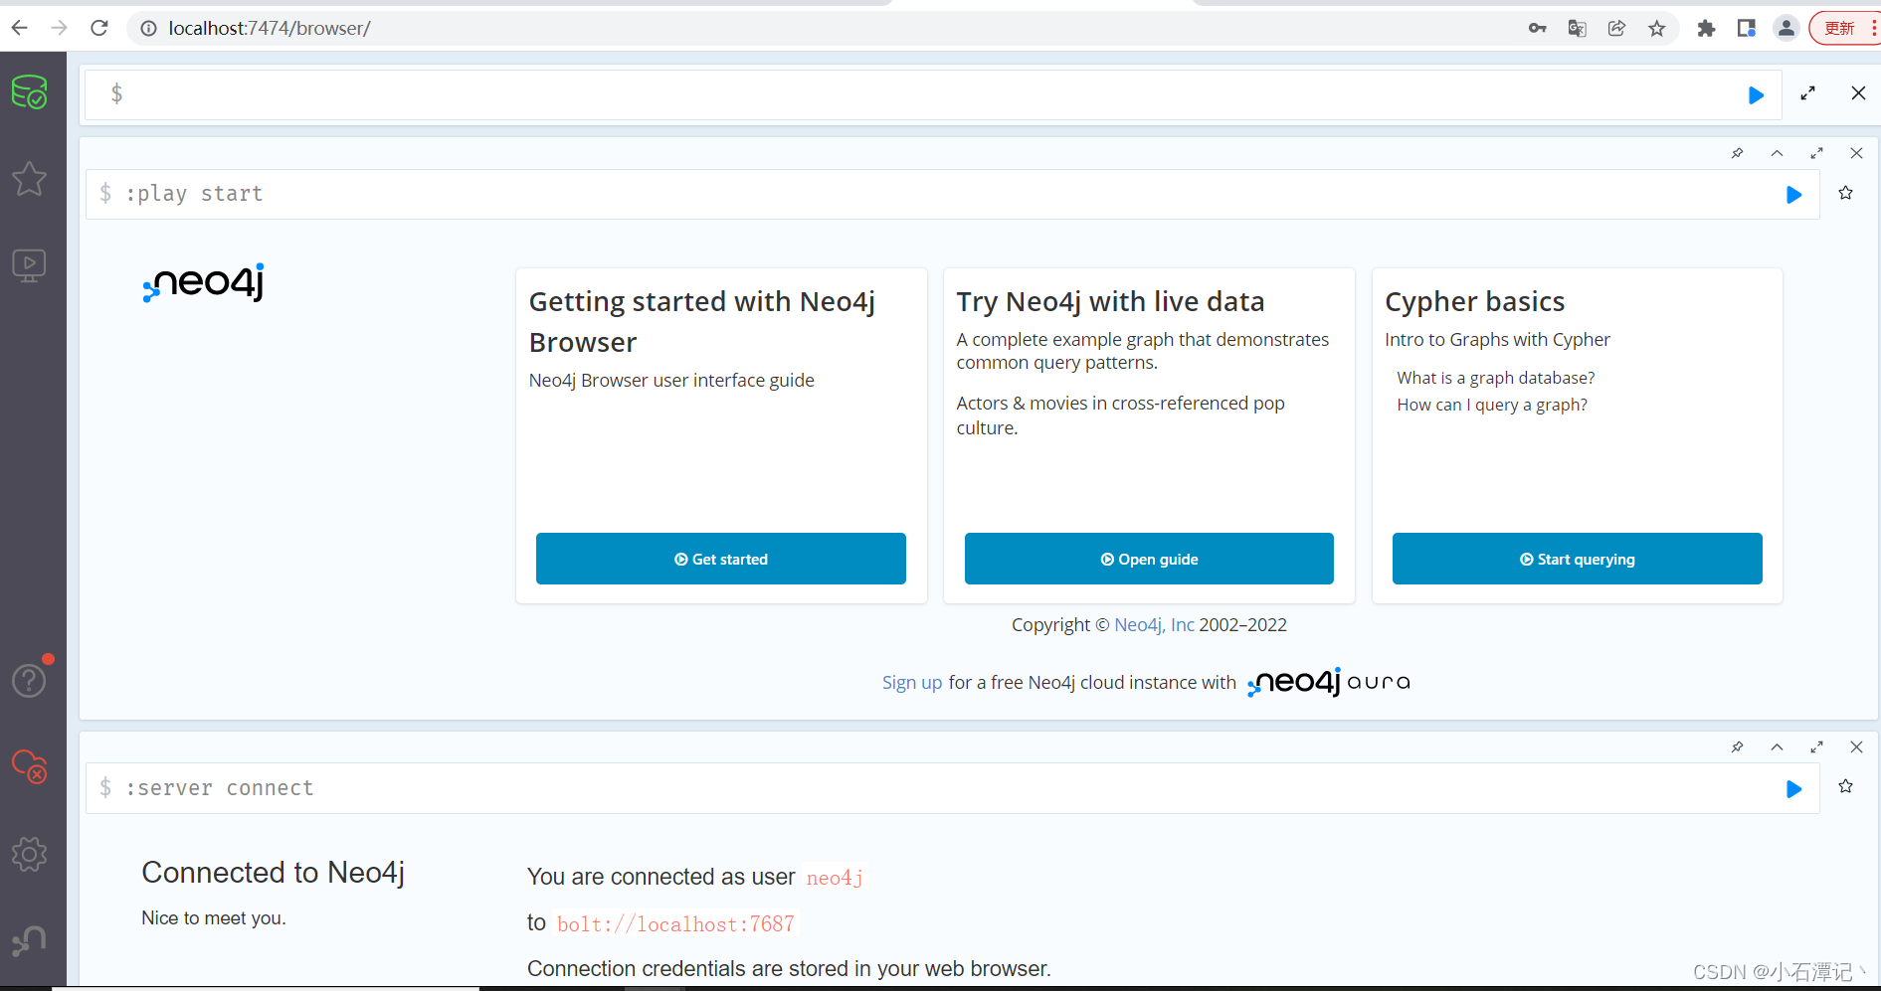Toggle the browser side panel icon
1881x991 pixels.
(x=1746, y=29)
